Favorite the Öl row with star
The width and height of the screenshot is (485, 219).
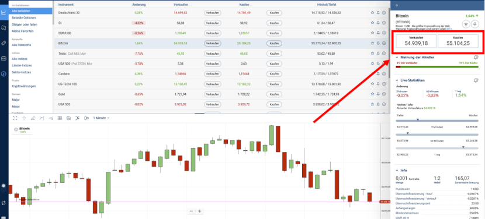pos(372,23)
